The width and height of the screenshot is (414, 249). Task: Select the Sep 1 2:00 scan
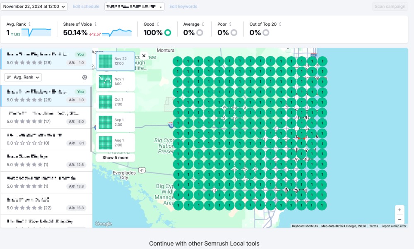click(116, 122)
